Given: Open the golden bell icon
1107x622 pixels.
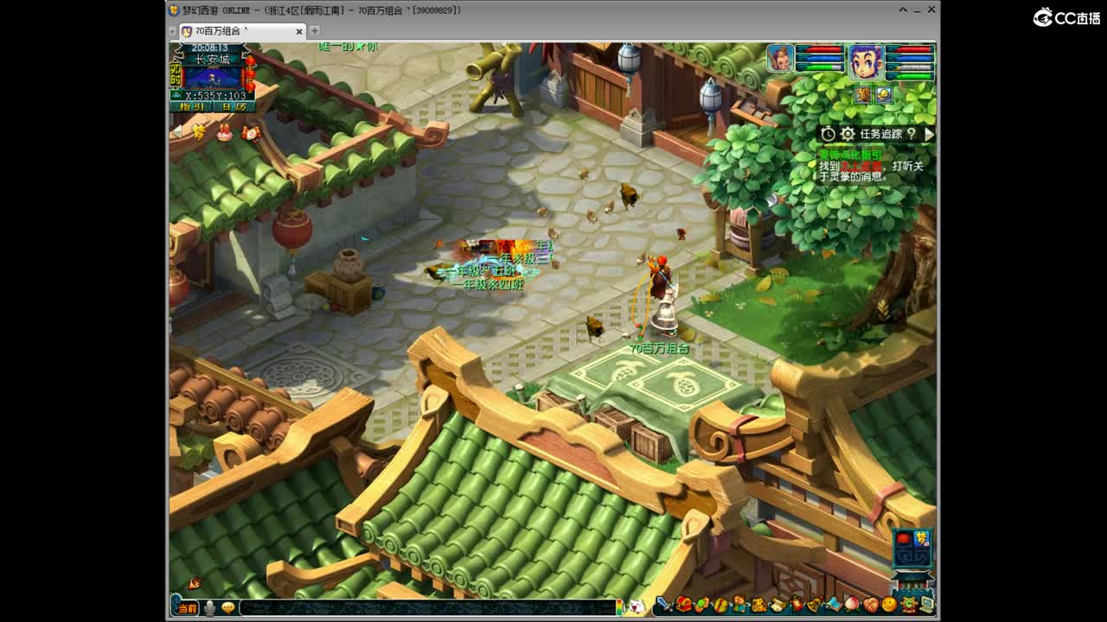Looking at the screenshot, I should tap(815, 605).
